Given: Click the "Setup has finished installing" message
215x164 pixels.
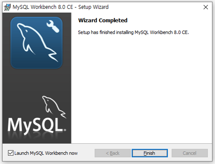Looking at the screenshot, I should point(133,32).
